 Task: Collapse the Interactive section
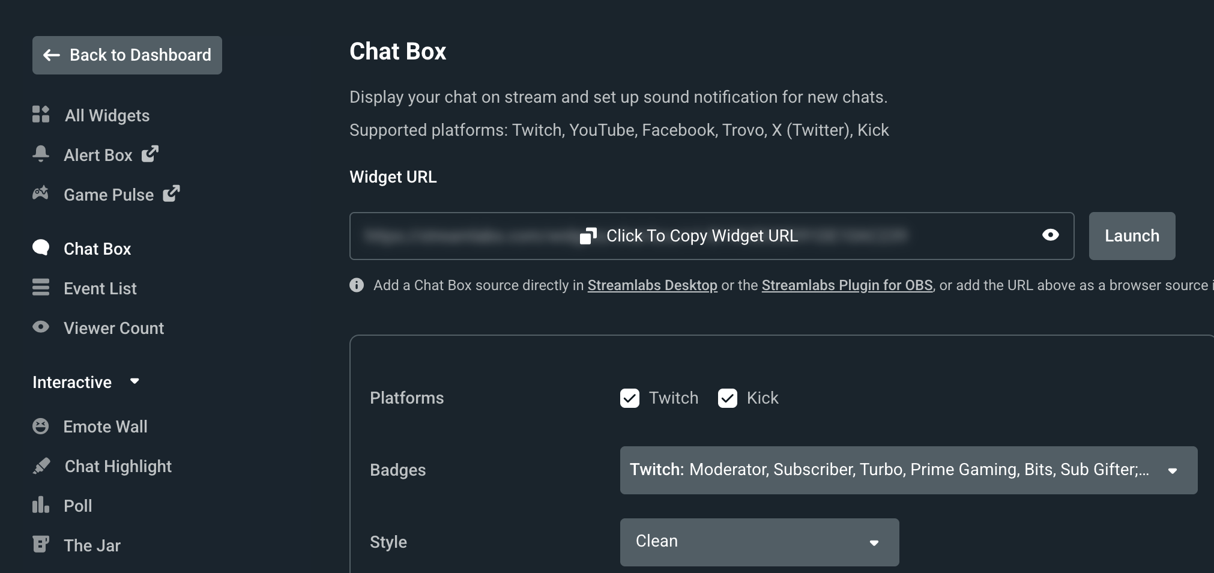(x=134, y=382)
